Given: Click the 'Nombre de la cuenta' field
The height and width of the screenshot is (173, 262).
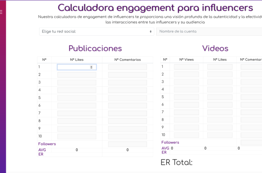Looking at the screenshot, I should pyautogui.click(x=209, y=32).
